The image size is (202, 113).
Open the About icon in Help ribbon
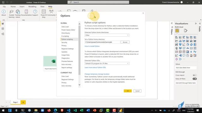[x=3, y=13]
